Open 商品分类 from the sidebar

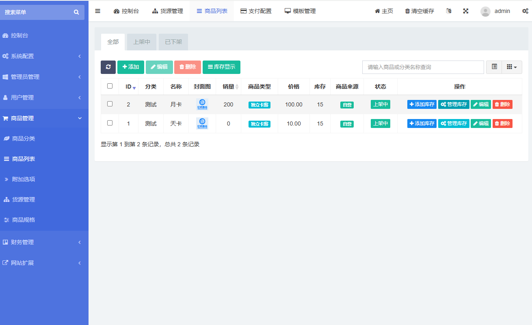tap(24, 139)
